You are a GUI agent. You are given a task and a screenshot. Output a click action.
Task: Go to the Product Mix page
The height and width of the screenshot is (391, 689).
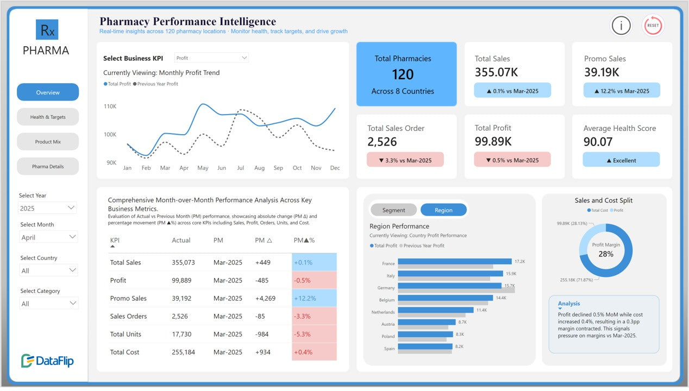point(48,142)
